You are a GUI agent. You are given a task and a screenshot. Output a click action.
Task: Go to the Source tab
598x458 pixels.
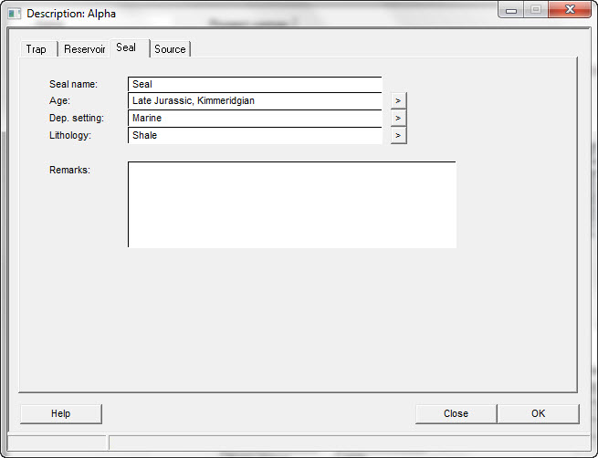(x=170, y=49)
